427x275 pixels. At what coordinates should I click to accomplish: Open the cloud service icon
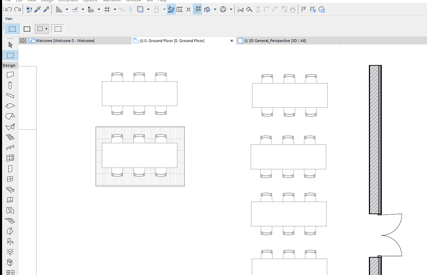(322, 10)
